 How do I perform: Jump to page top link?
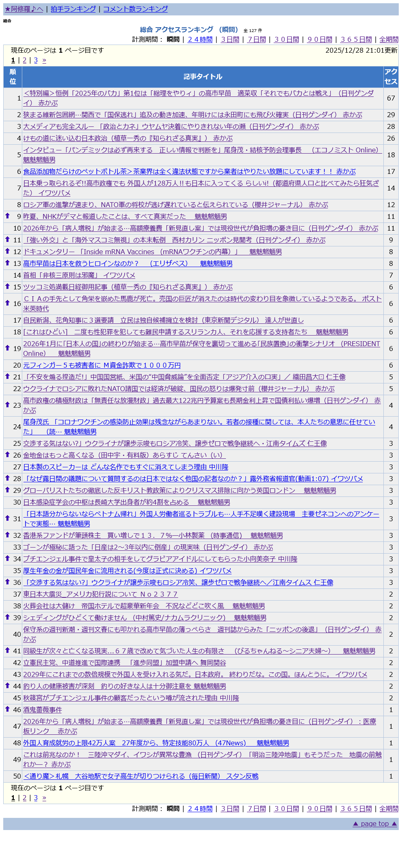point(375,824)
